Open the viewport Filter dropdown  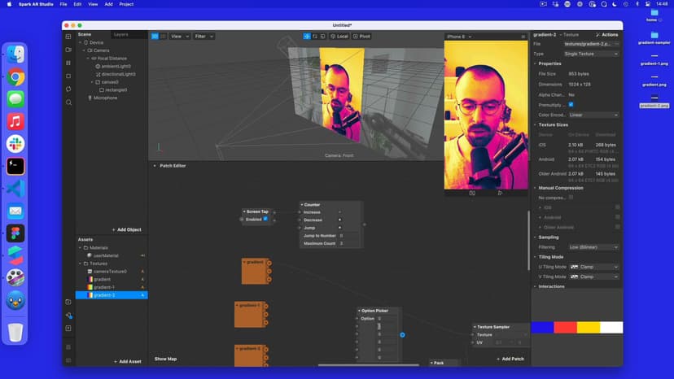tap(204, 37)
